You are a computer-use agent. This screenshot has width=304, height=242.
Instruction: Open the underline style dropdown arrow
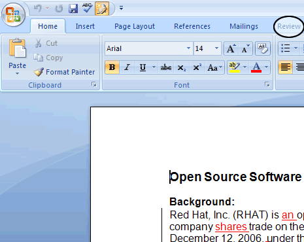[154, 67]
